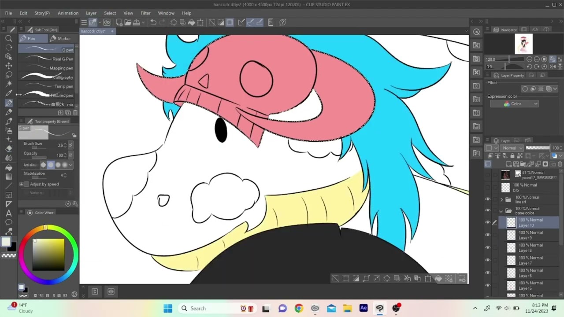Screen dimensions: 564x317
Task: Collapse the base color folder
Action: click(x=501, y=211)
